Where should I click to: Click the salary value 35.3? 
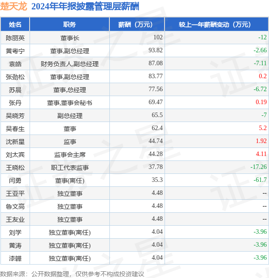point(157,180)
